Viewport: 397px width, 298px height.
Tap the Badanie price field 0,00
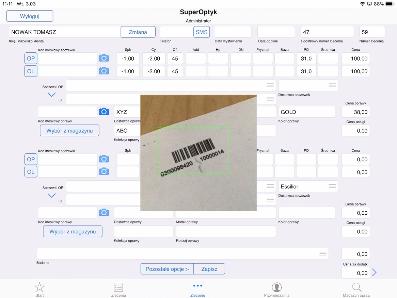pos(355,254)
